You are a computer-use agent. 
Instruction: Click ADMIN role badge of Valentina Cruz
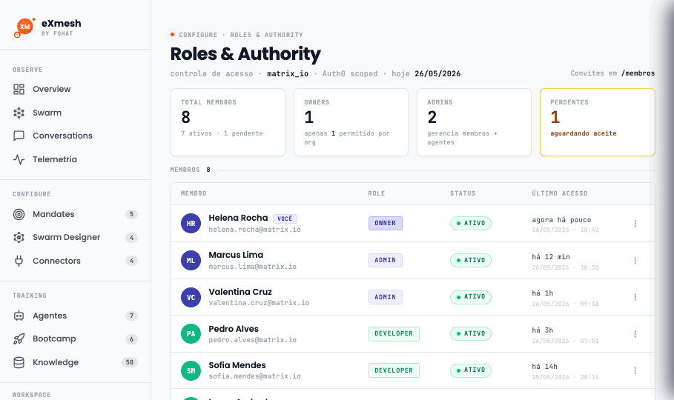[385, 297]
